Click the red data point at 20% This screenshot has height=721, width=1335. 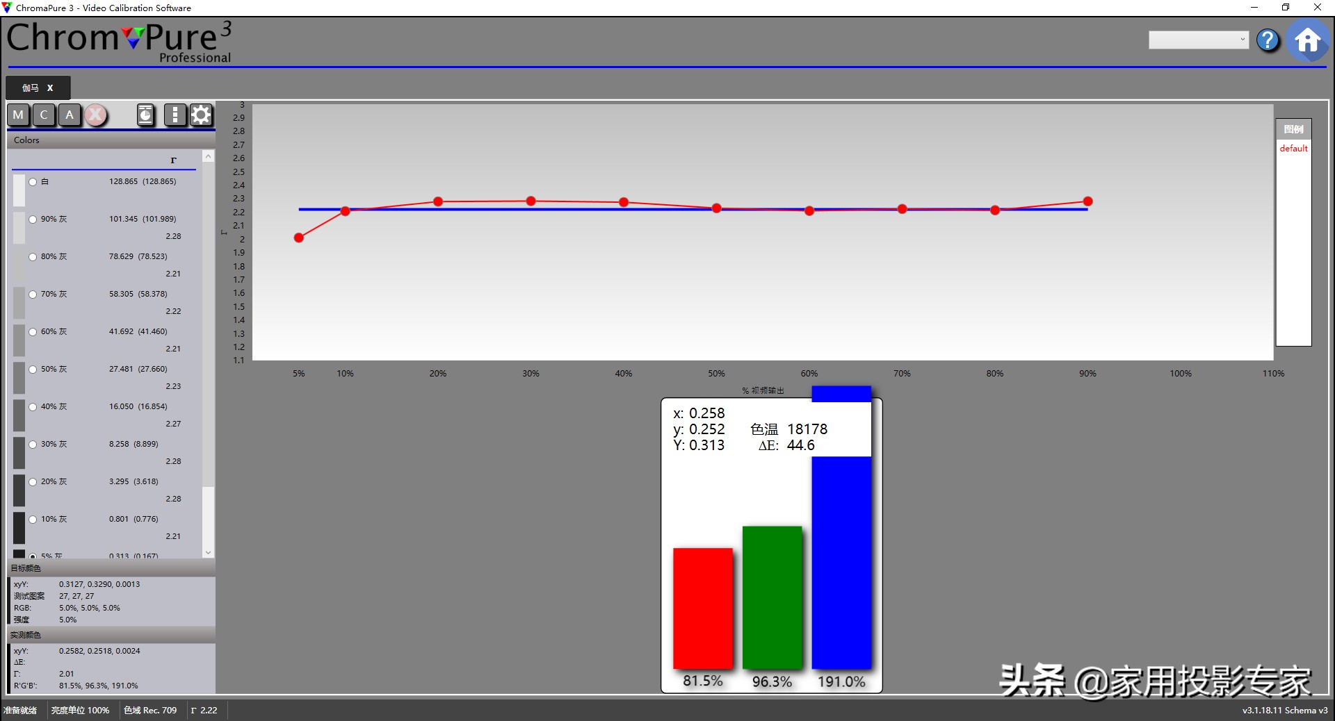click(438, 201)
